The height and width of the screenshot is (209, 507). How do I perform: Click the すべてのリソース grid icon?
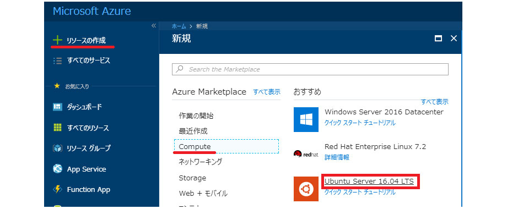57,128
